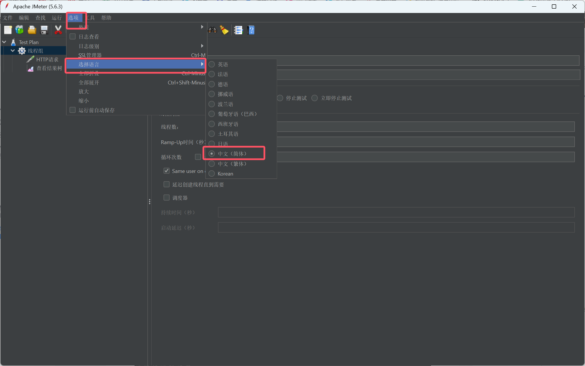Screen dimensions: 585x366
Task: Click the Help question-mark book icon
Action: 251,30
